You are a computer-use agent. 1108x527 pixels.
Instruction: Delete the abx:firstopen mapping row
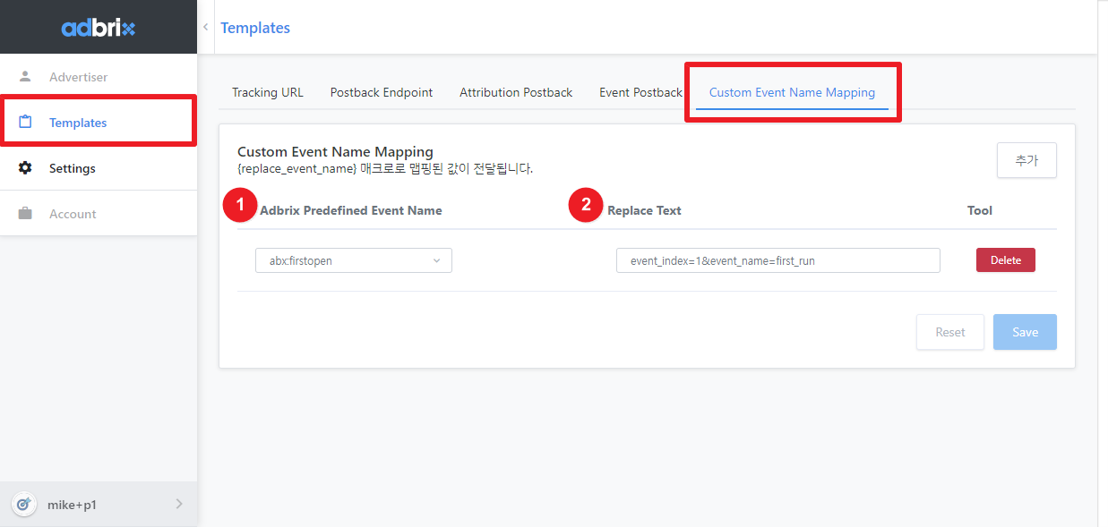[1005, 260]
